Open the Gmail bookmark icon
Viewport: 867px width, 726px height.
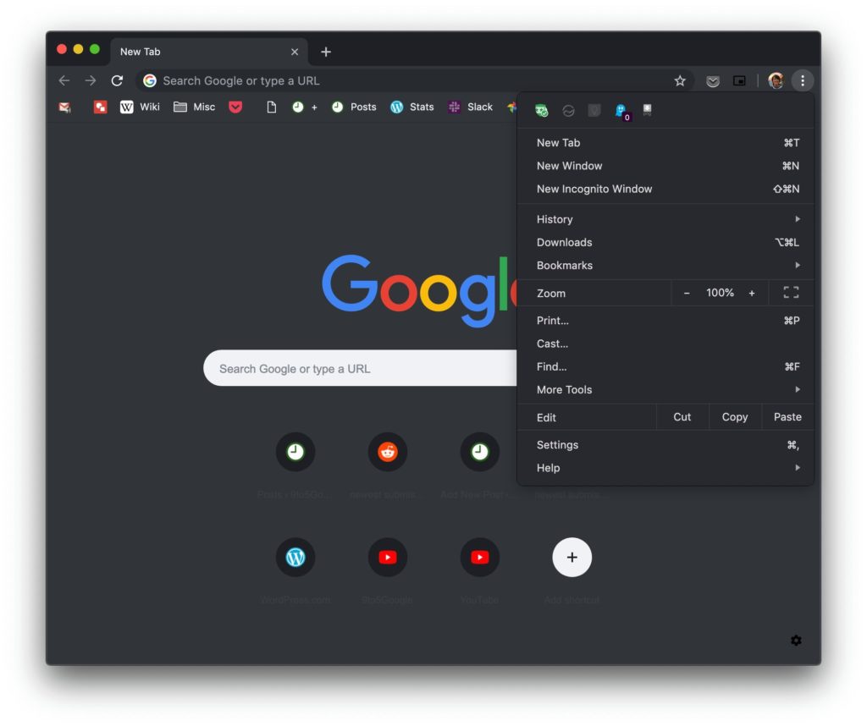(x=64, y=107)
